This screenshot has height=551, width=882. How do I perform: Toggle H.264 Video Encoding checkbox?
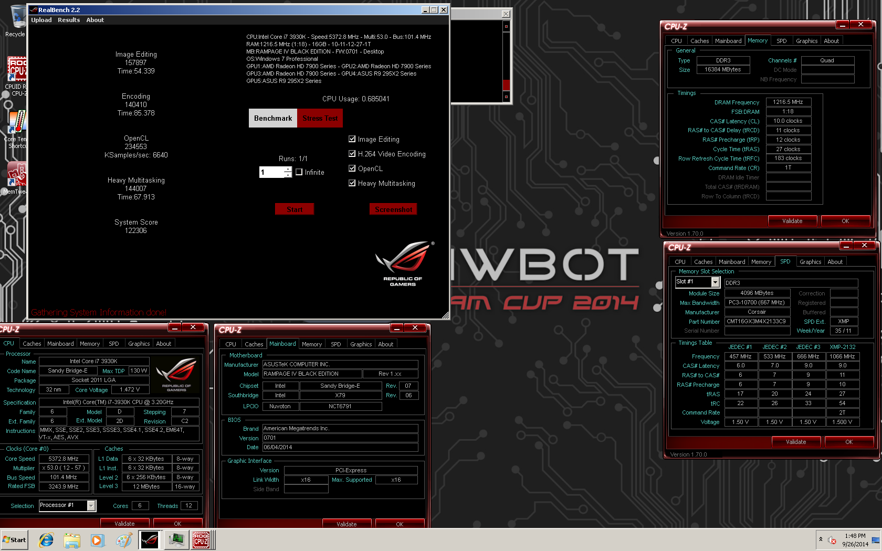(352, 154)
